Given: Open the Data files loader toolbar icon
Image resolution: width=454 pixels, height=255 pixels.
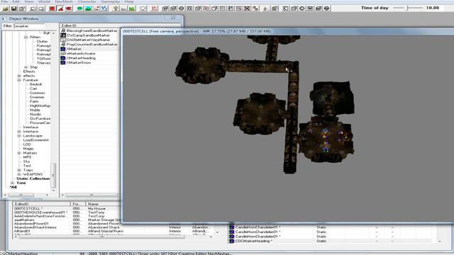Looking at the screenshot, I should pyautogui.click(x=6, y=8).
